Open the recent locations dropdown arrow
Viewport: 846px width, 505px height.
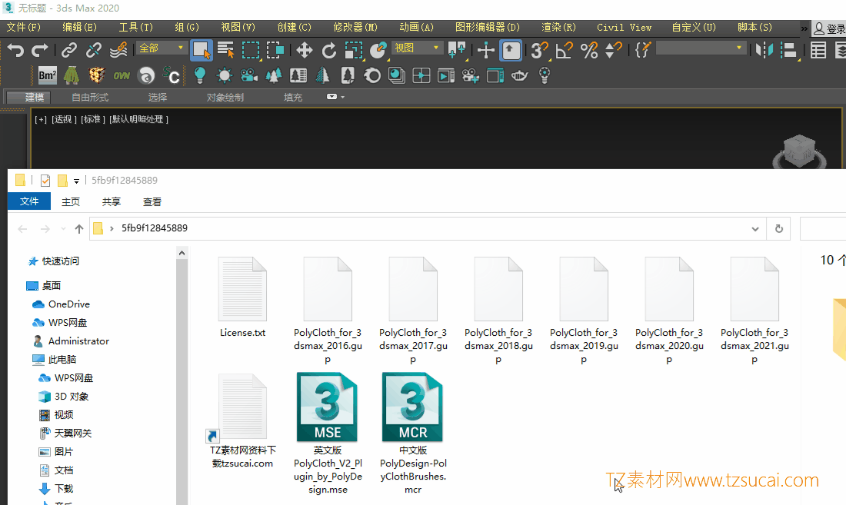(63, 229)
